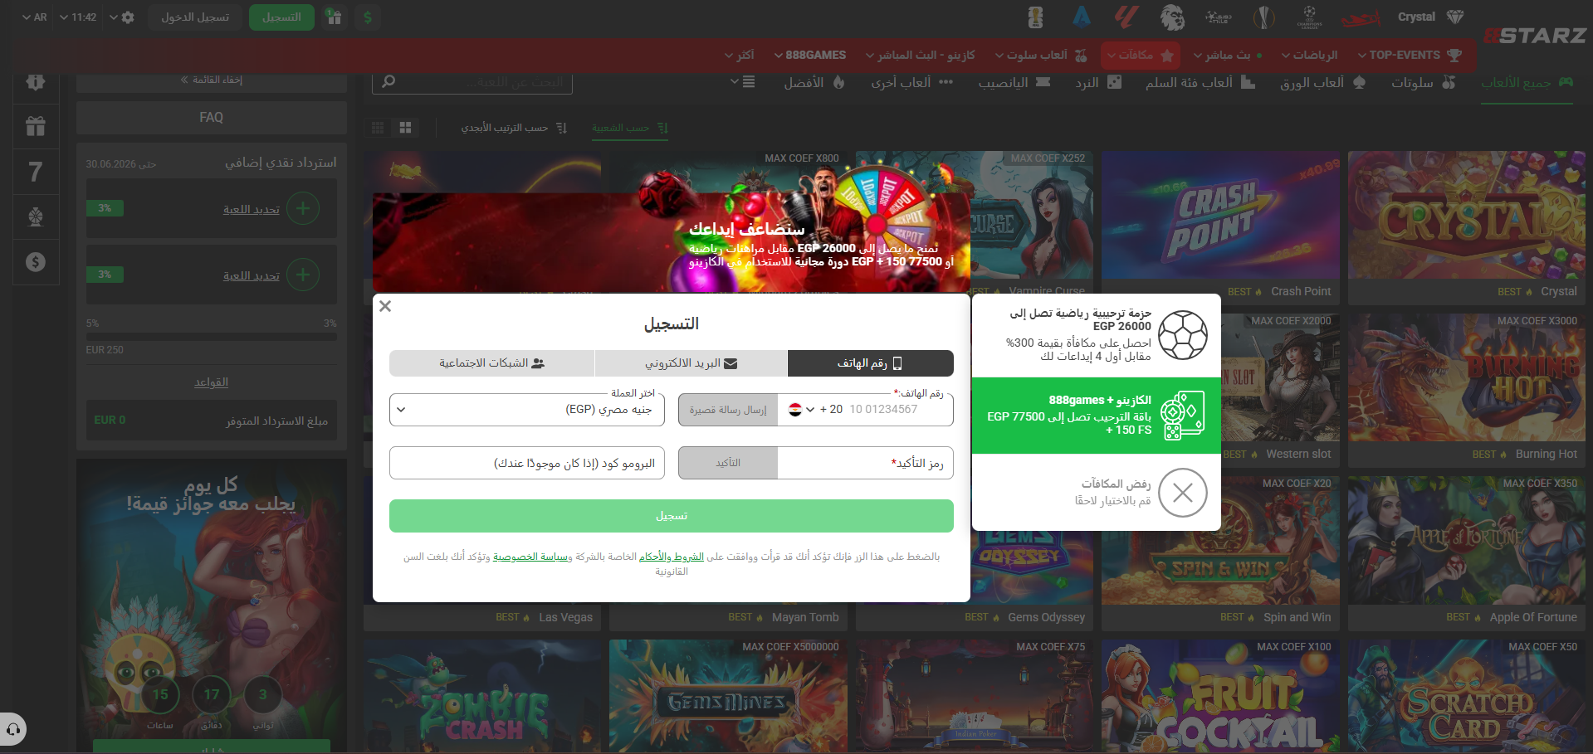
Task: Select the الشبكات الاجتماعية social networks tab
Action: pos(491,363)
